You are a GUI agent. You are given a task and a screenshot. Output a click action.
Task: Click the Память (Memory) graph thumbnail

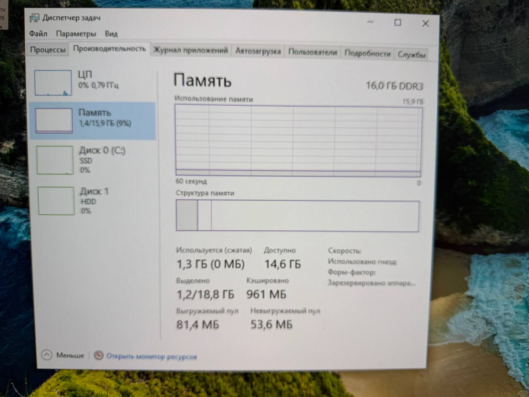[54, 120]
